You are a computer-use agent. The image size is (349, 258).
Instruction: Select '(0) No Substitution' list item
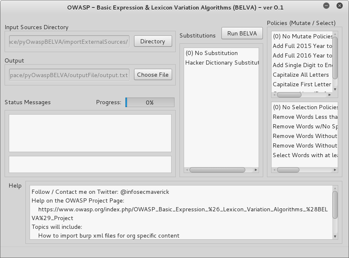tap(212, 53)
